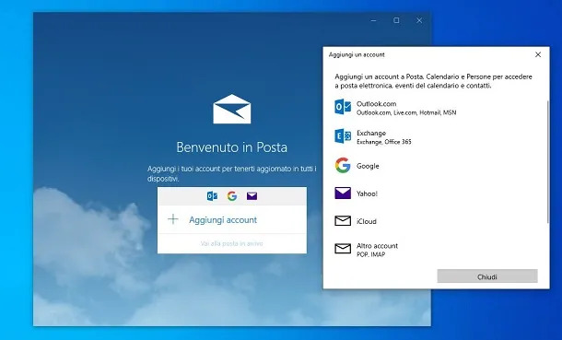Select the Exchange account label
The image size is (562, 340).
pos(371,133)
